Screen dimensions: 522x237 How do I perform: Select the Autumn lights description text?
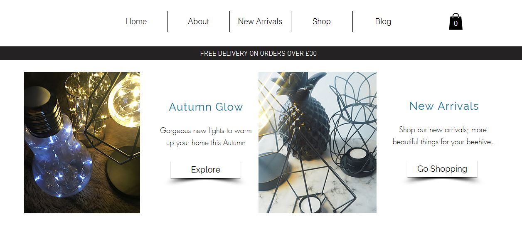click(206, 137)
